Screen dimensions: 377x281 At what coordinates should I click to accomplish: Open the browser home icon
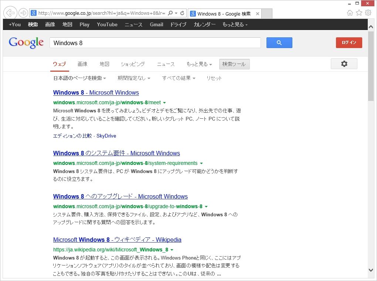click(x=350, y=13)
